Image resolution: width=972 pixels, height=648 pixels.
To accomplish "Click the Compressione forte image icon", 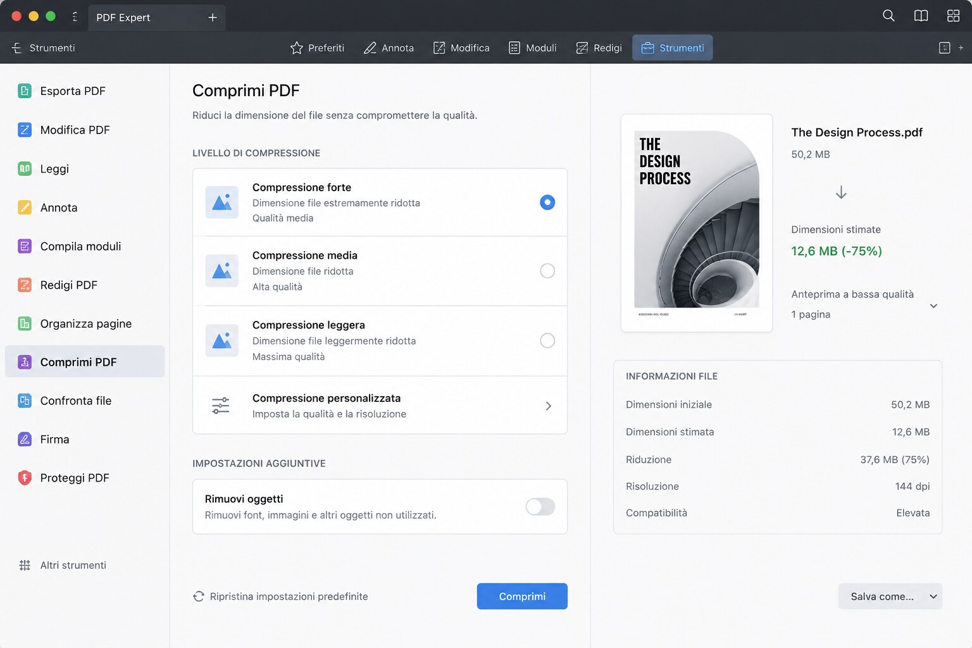I will point(221,202).
